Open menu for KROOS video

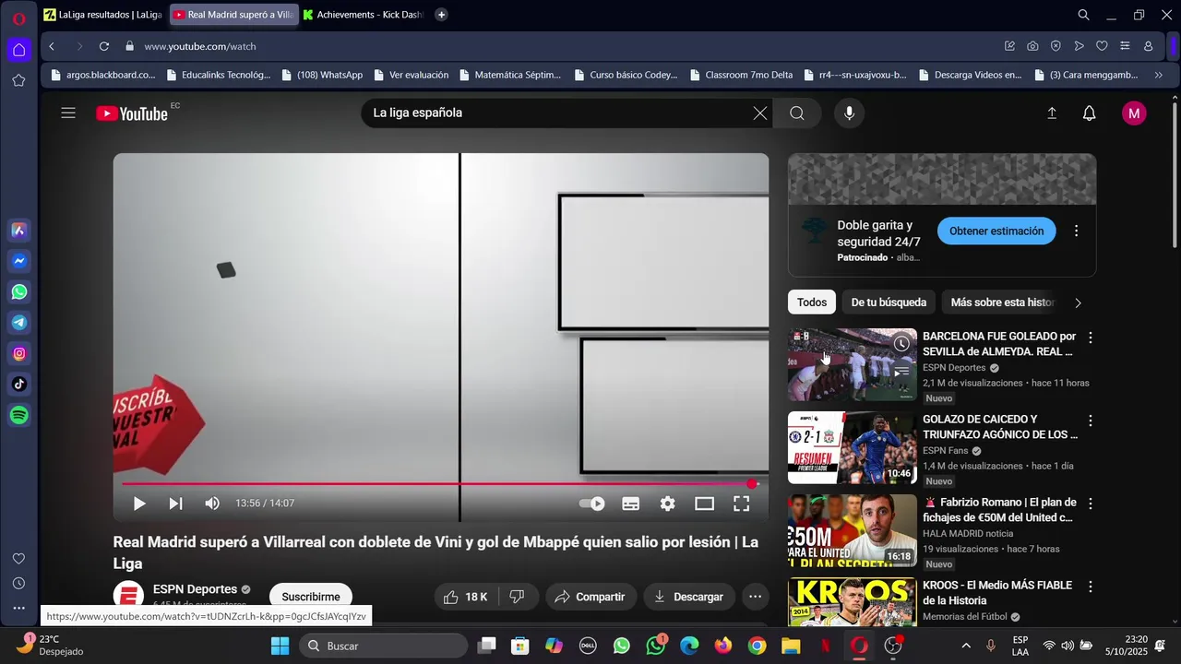coord(1091,587)
